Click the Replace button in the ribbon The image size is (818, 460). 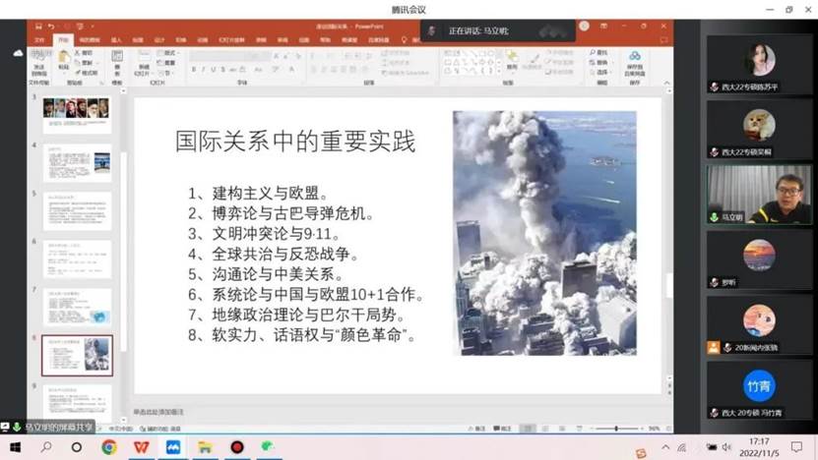[601, 60]
